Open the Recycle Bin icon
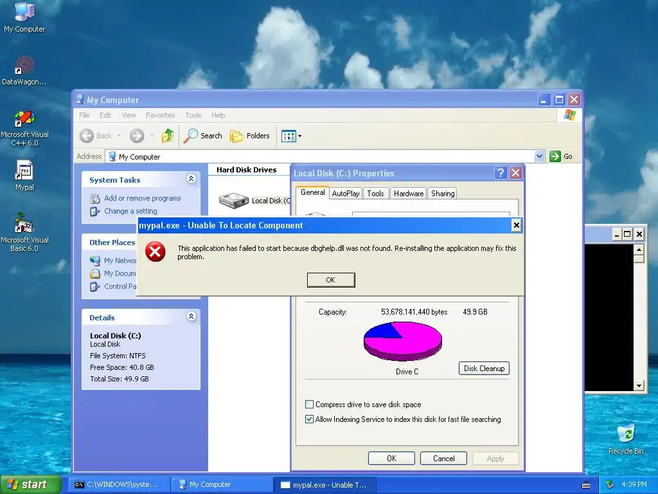 point(626,439)
